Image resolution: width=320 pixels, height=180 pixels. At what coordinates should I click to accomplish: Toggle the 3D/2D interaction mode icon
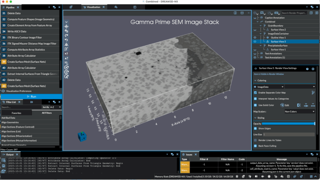[x=66, y=63]
